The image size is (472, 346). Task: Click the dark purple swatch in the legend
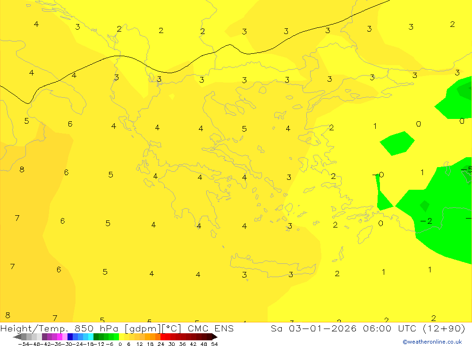44,337
